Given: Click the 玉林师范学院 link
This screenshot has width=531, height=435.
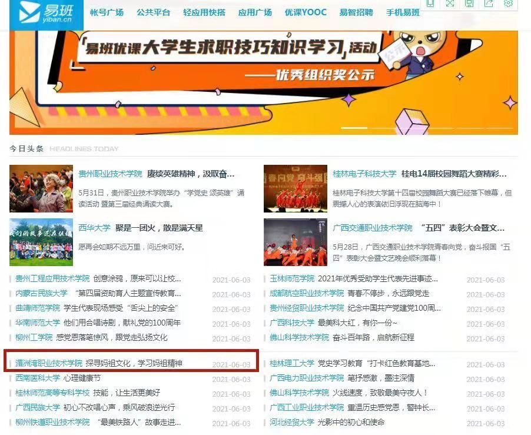Looking at the screenshot, I should [292, 278].
